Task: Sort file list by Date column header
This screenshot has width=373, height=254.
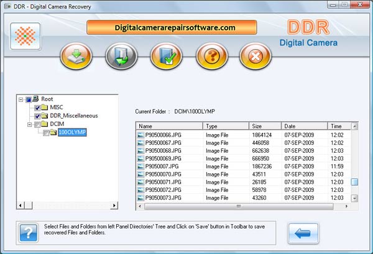Action: (304, 126)
